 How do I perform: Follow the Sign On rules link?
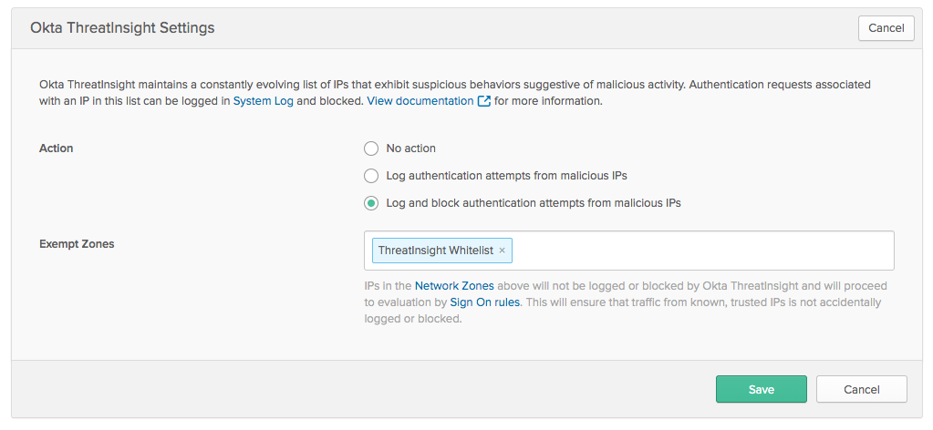tap(484, 302)
